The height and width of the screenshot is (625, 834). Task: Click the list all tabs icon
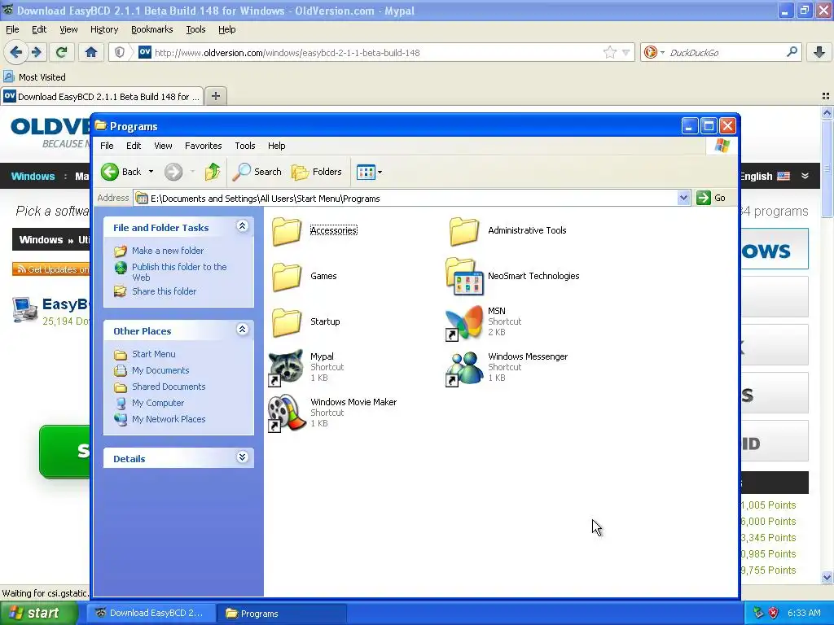(826, 96)
